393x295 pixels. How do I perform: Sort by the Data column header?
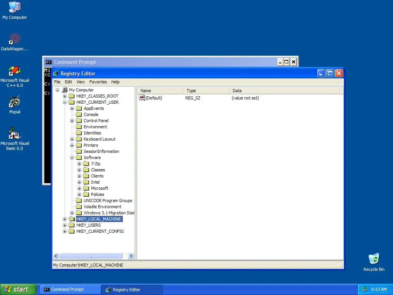284,91
